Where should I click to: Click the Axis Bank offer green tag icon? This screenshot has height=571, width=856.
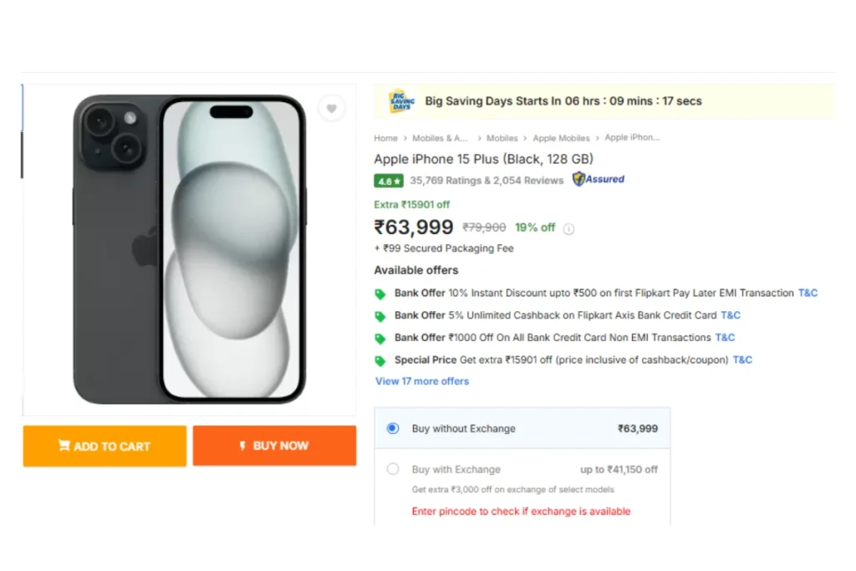click(380, 316)
